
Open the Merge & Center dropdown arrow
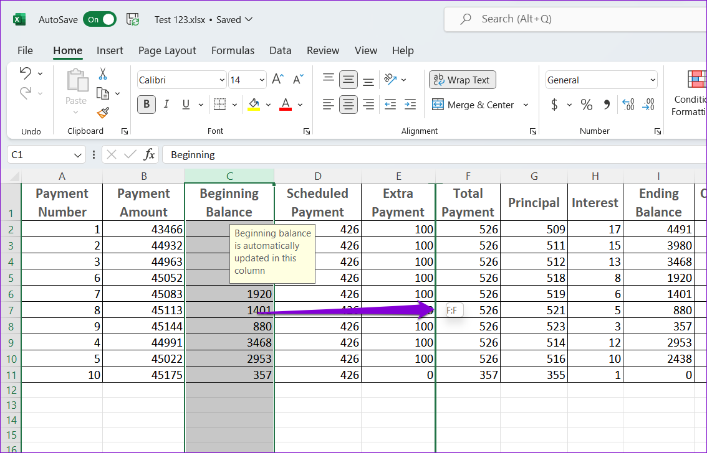526,105
